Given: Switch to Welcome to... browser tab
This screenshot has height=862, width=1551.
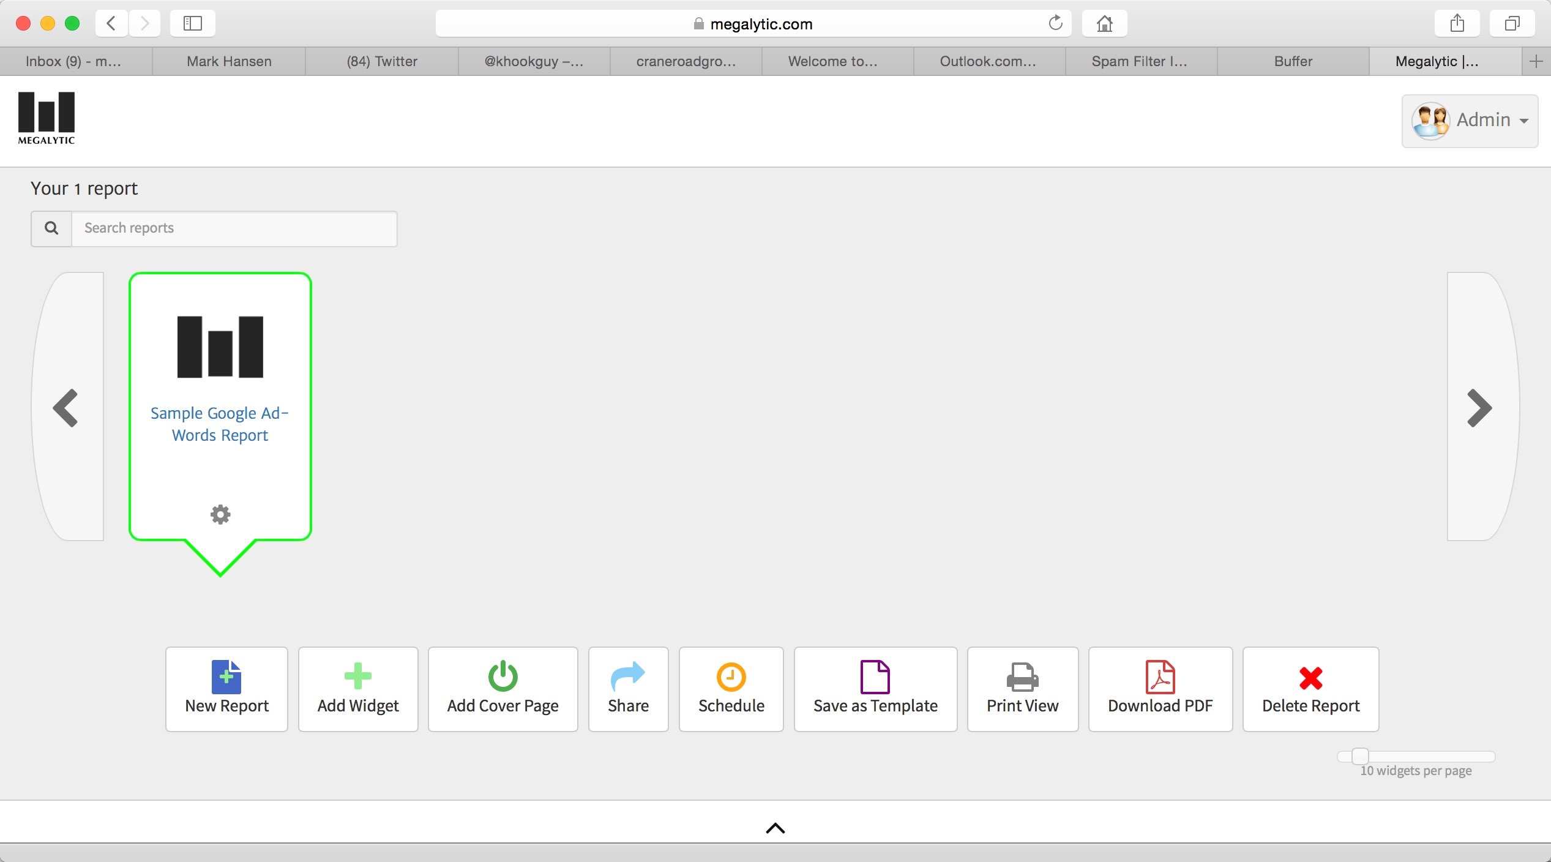Looking at the screenshot, I should 837,61.
